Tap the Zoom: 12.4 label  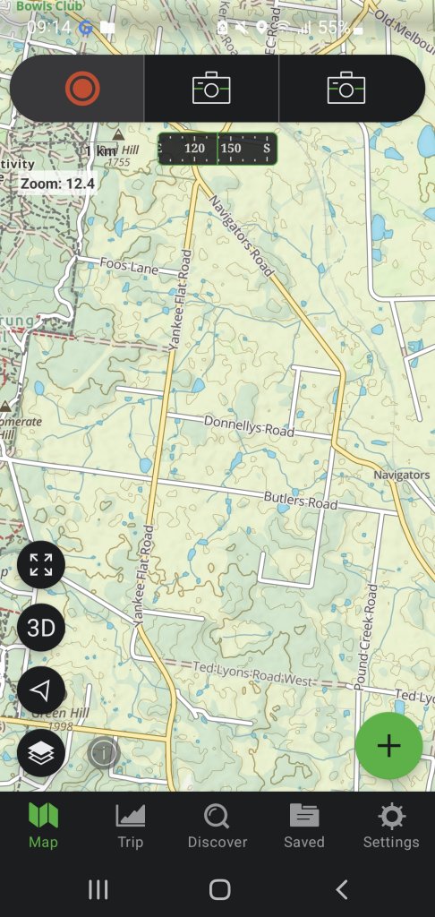(x=57, y=184)
